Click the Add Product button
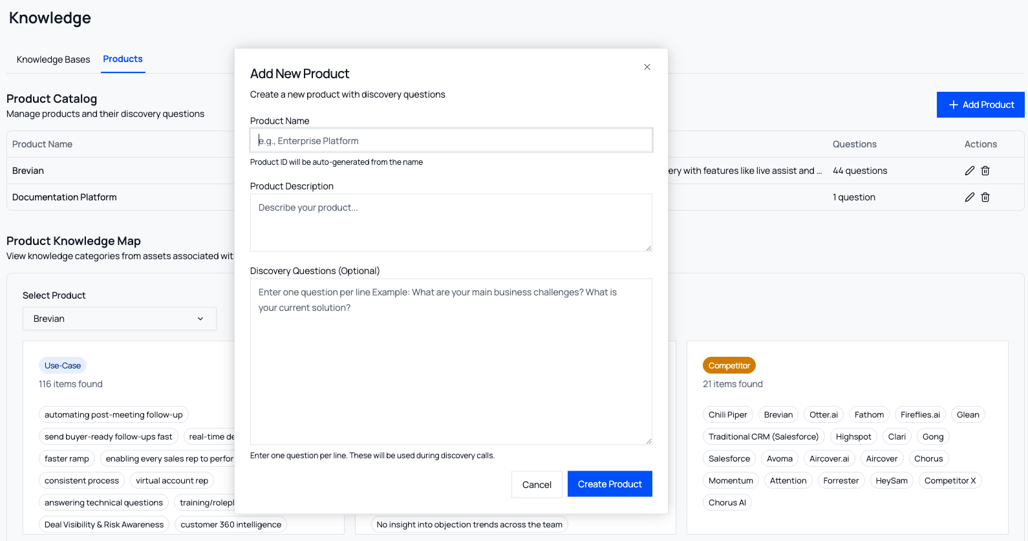 [x=981, y=105]
